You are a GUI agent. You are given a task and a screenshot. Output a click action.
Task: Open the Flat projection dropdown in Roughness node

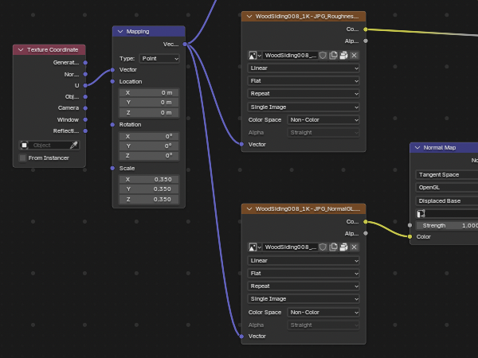[304, 81]
